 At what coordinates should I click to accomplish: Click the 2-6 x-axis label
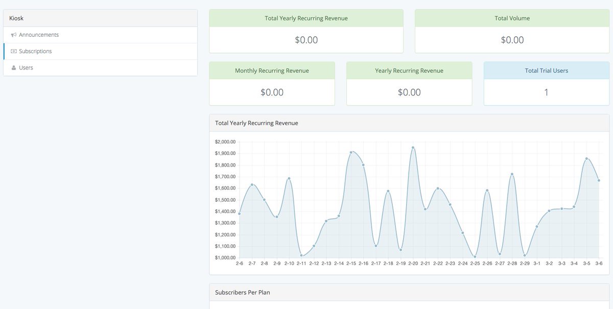tap(240, 264)
